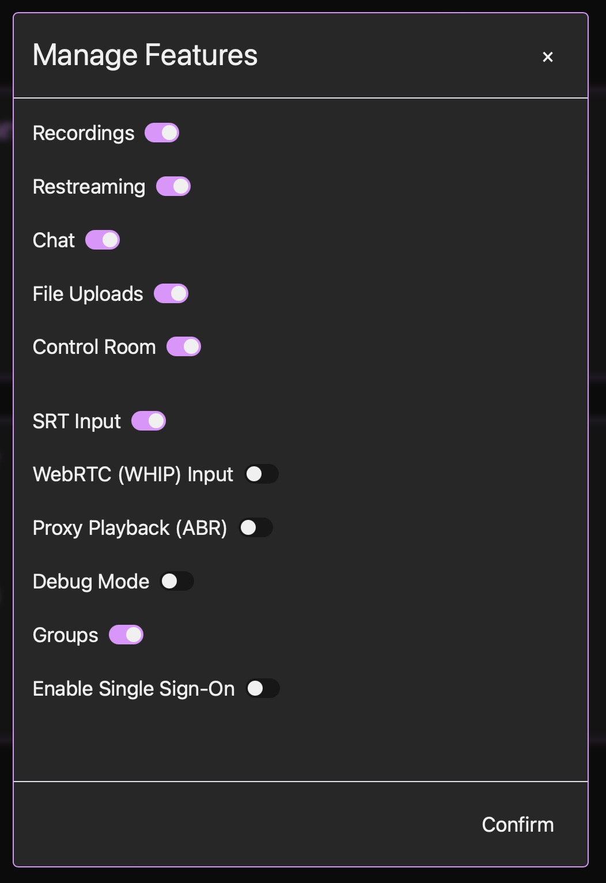Click the File Uploads label text

click(88, 294)
